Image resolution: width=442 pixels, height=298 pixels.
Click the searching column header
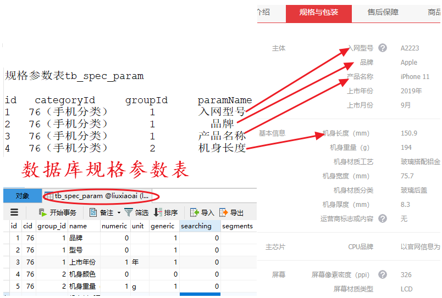coord(196,226)
